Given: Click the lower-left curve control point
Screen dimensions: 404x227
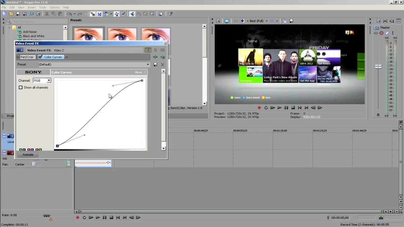Looking at the screenshot, I should coord(57,146).
